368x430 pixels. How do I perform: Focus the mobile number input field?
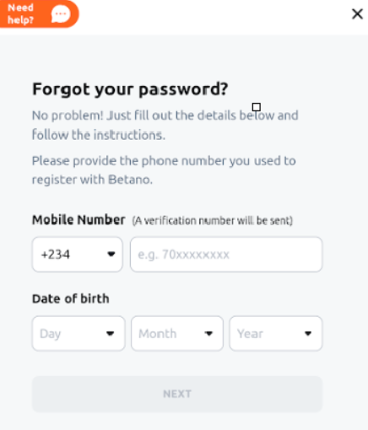[x=226, y=255]
